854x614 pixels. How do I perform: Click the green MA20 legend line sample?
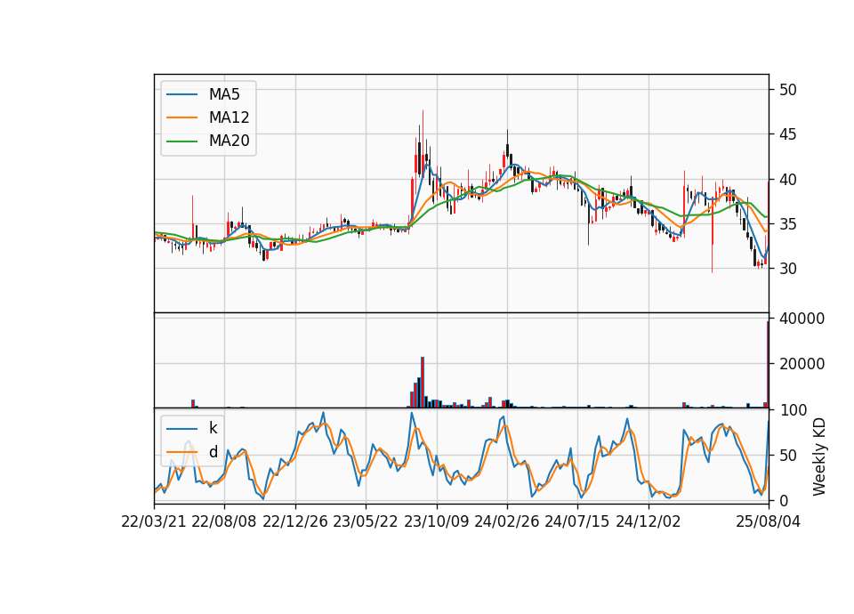point(181,141)
